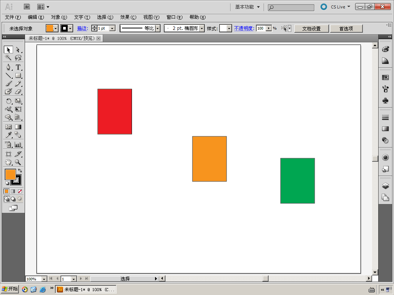Image resolution: width=394 pixels, height=295 pixels.
Task: Set fill to None mode
Action: click(x=20, y=191)
